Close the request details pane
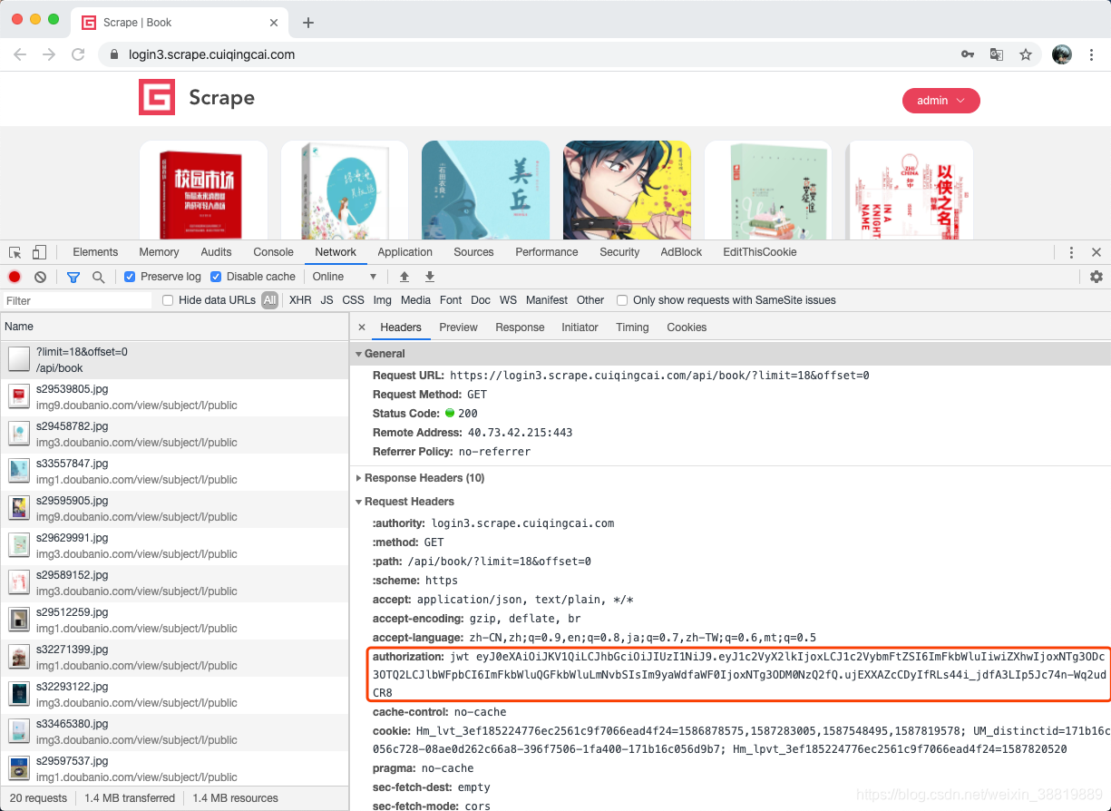This screenshot has height=811, width=1111. [x=362, y=327]
